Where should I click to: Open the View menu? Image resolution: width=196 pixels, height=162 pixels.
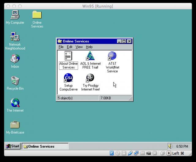(x=79, y=47)
